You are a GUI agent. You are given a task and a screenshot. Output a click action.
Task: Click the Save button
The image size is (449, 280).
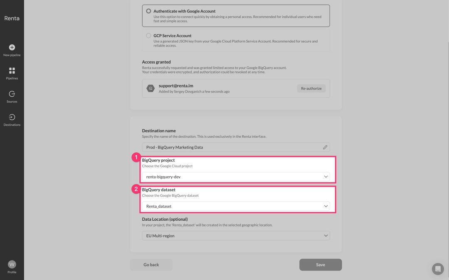(321, 265)
